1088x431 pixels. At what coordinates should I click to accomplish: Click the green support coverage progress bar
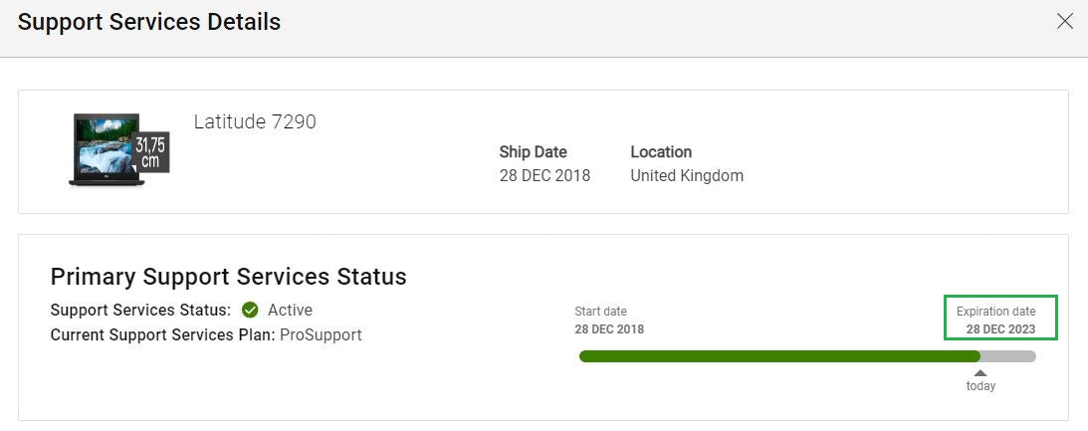(x=779, y=356)
